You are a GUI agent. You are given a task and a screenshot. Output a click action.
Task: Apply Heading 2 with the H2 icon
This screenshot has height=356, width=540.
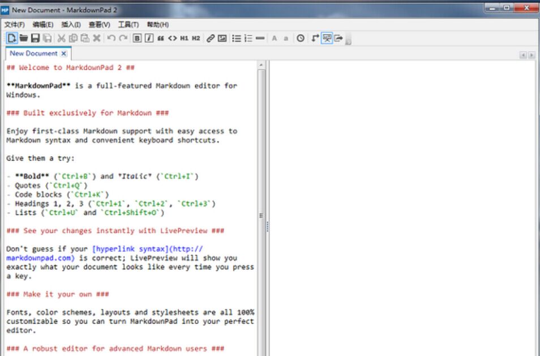point(196,38)
